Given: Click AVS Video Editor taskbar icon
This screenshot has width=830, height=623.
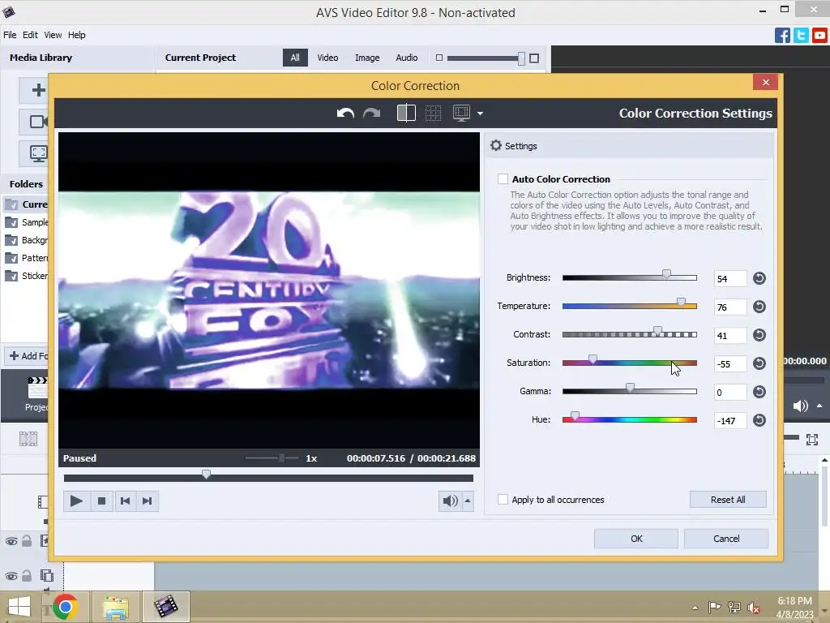Looking at the screenshot, I should pos(165,607).
